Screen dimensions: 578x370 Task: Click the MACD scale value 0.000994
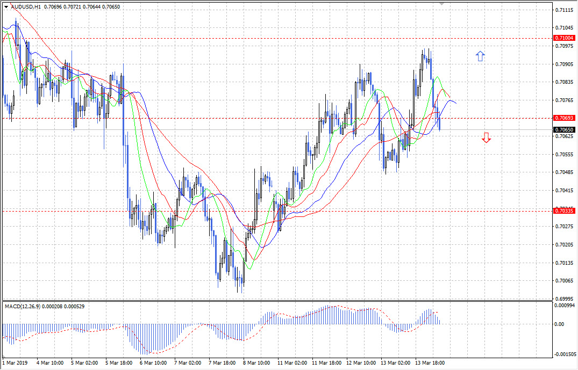[x=565, y=305]
